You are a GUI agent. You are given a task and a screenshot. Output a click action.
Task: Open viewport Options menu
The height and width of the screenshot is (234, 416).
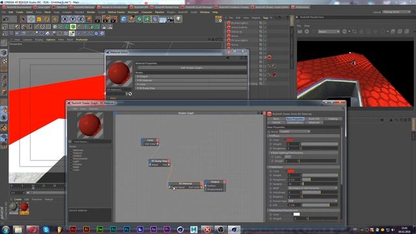tap(51, 40)
